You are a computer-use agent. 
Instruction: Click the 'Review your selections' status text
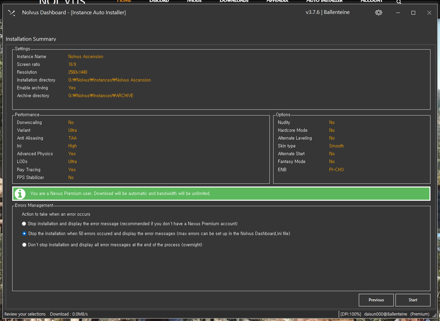25,314
